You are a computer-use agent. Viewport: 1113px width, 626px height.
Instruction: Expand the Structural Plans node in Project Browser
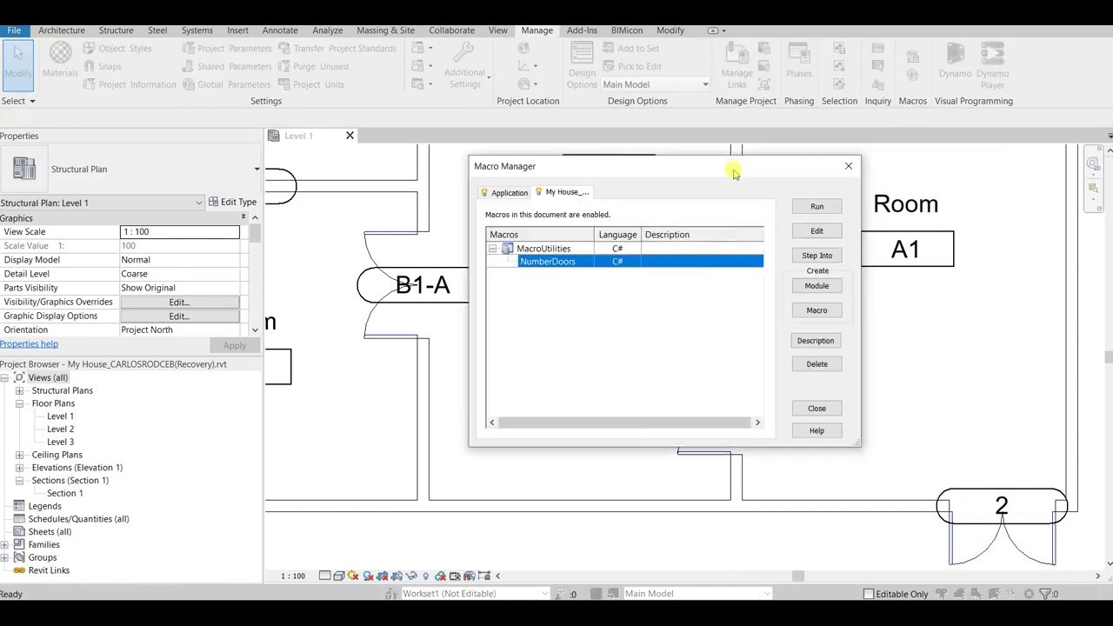coord(19,390)
